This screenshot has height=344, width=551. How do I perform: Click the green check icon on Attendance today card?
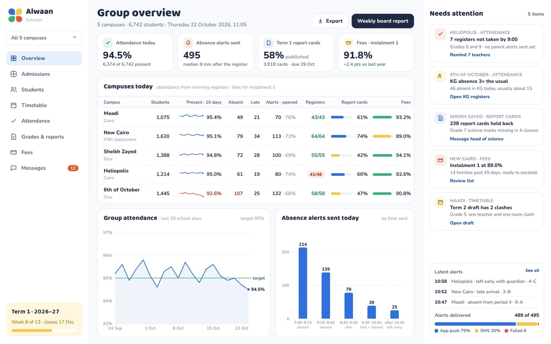click(108, 43)
